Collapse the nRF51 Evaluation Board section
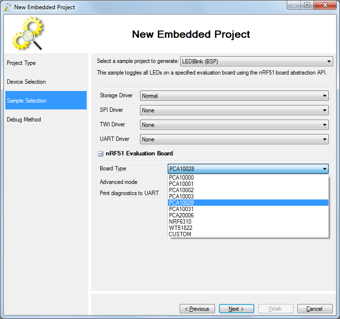This screenshot has width=340, height=319. [x=100, y=153]
